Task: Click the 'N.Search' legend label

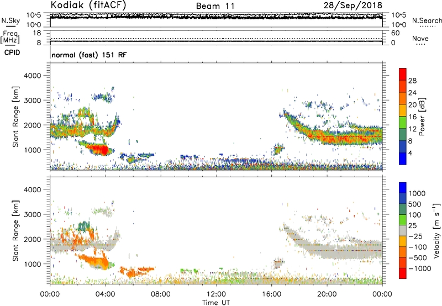Action: 427,20
